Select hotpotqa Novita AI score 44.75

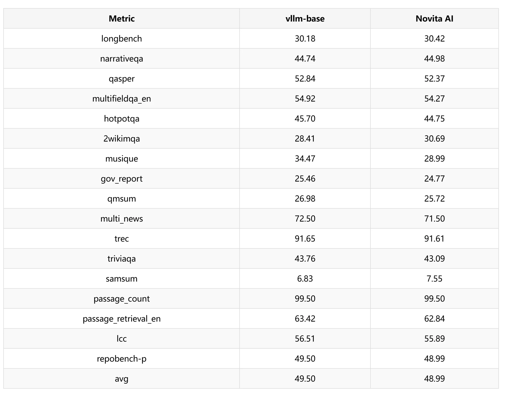click(x=434, y=119)
